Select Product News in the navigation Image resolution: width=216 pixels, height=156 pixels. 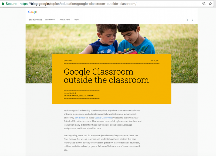click(65, 20)
